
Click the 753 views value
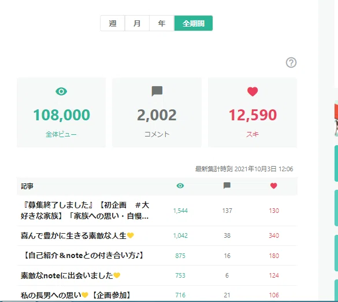pos(180,275)
